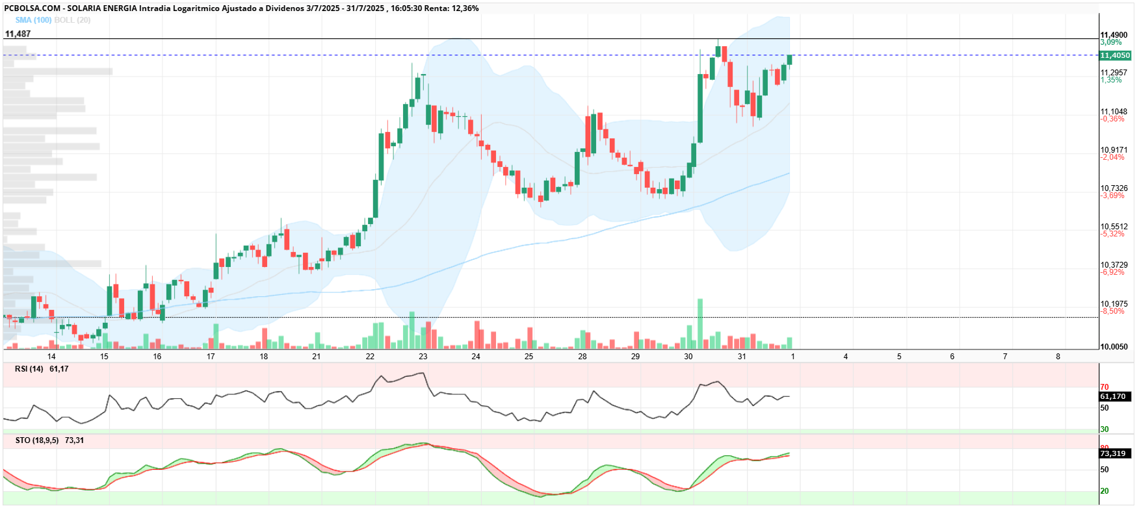
Task: Click the 1,35% percentage label
Action: (x=1111, y=80)
